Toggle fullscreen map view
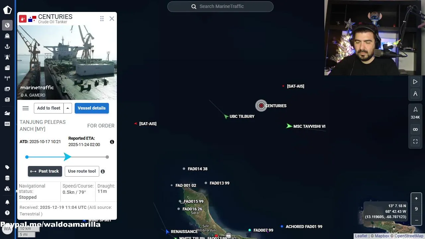 [415, 141]
